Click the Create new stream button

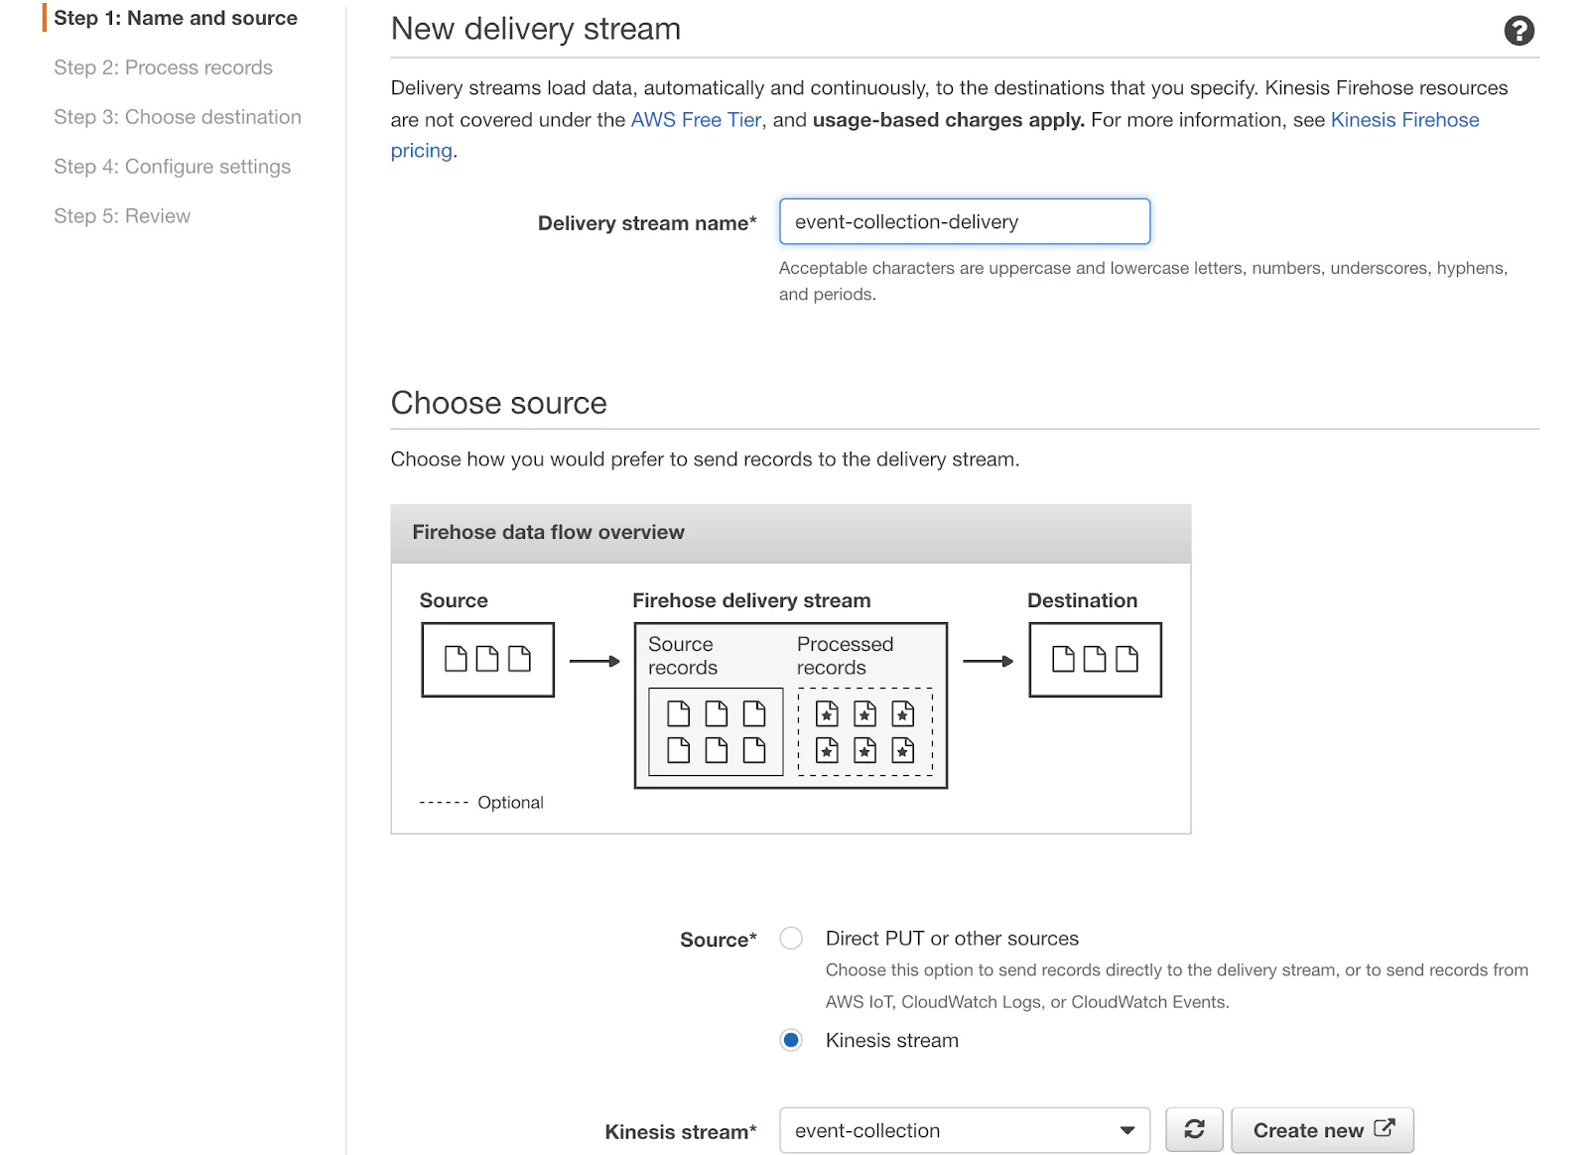tap(1322, 1130)
